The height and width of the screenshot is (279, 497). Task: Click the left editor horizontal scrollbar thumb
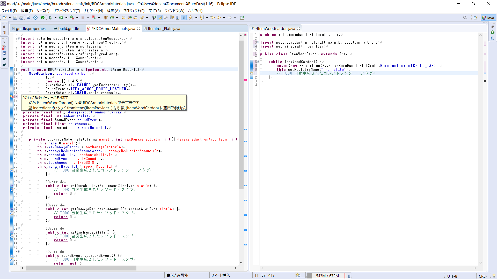click(x=81, y=268)
